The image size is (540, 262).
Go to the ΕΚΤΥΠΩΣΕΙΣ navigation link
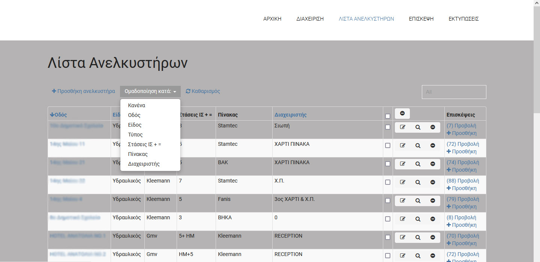[x=463, y=19]
